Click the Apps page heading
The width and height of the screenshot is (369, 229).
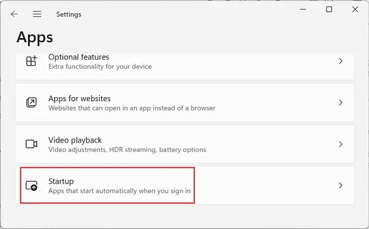[35, 38]
